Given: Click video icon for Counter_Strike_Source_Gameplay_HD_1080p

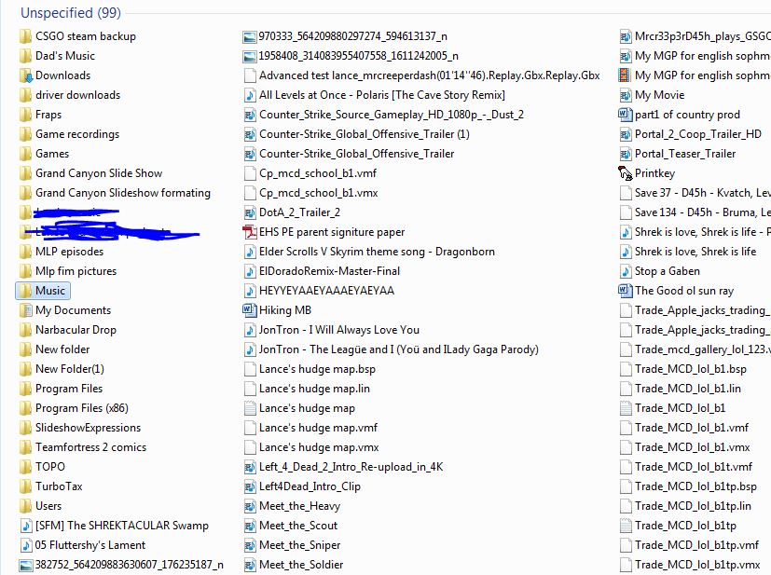Looking at the screenshot, I should (250, 115).
